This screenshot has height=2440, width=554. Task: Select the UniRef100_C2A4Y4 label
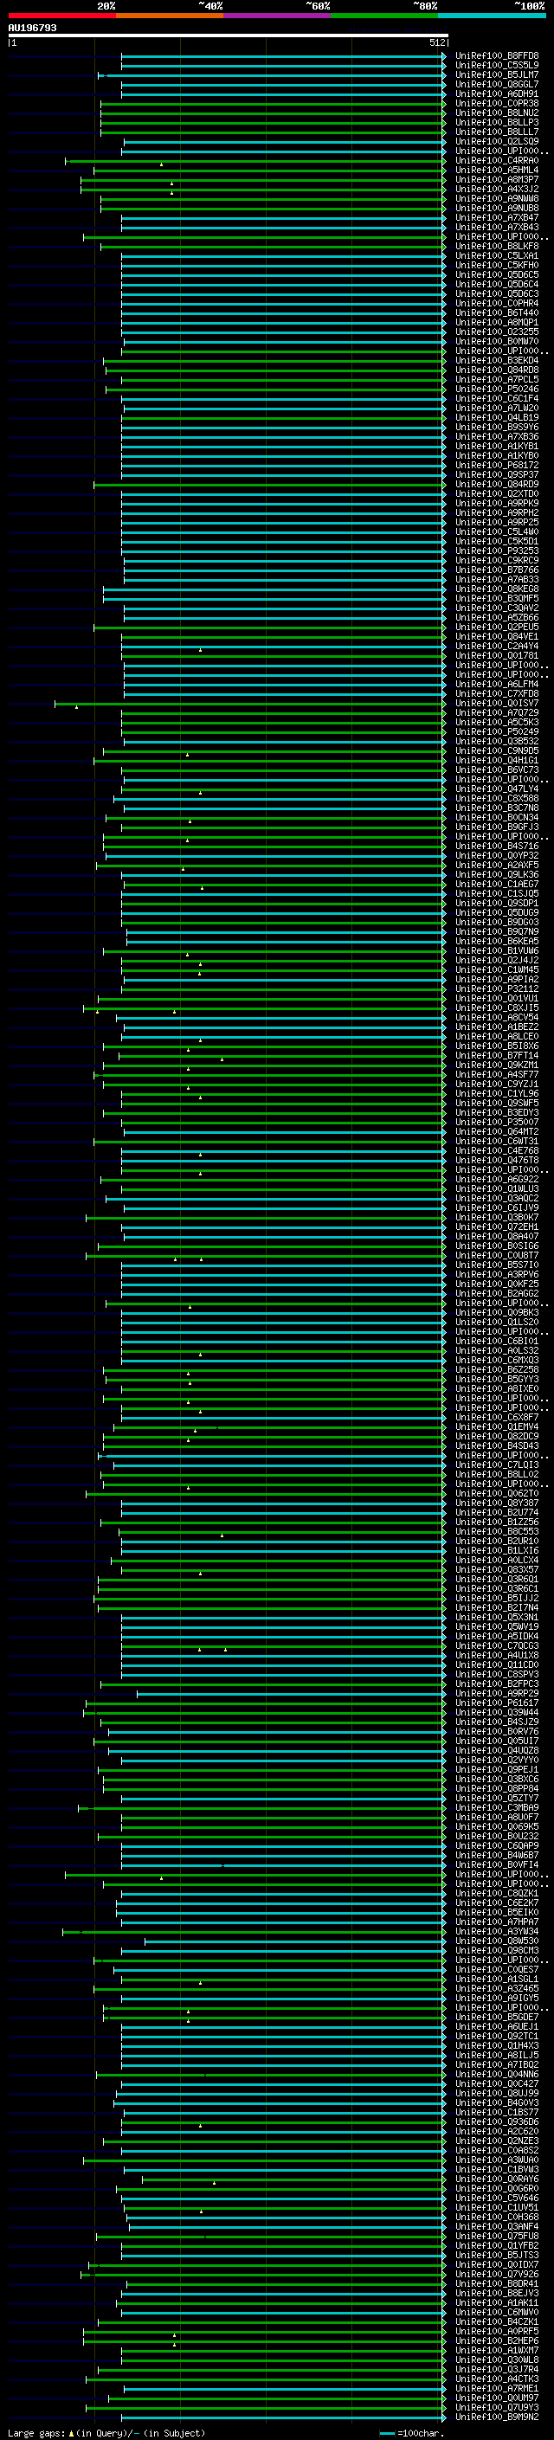point(496,646)
